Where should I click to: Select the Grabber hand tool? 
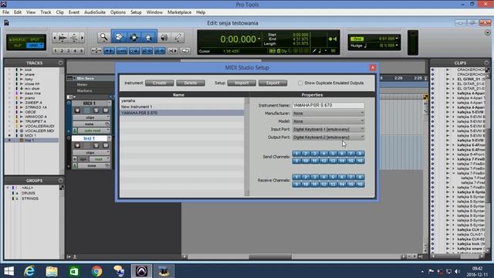[x=149, y=37]
